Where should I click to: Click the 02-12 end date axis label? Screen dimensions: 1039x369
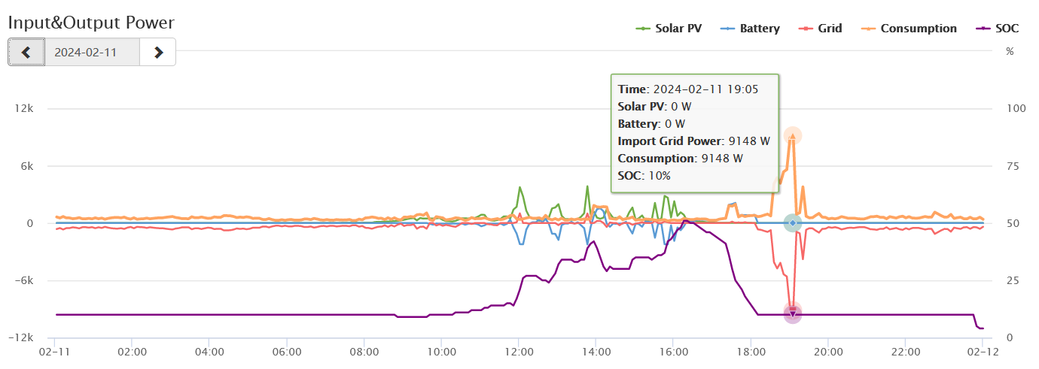(982, 351)
